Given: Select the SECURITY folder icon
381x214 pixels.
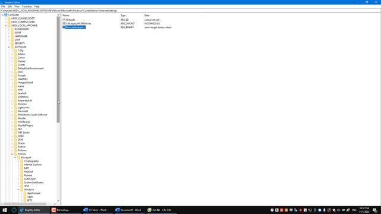Looking at the screenshot, I should (12, 43).
